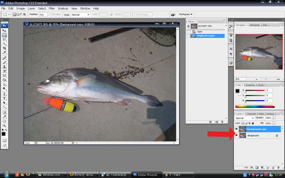Open the Analysis menu
The height and width of the screenshot is (178, 285).
click(x=63, y=9)
